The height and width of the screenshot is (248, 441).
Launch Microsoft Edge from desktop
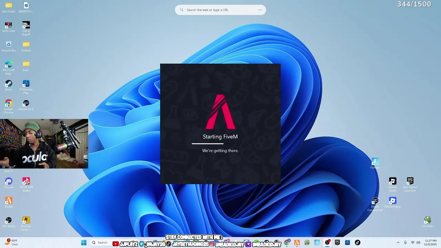tap(9, 68)
